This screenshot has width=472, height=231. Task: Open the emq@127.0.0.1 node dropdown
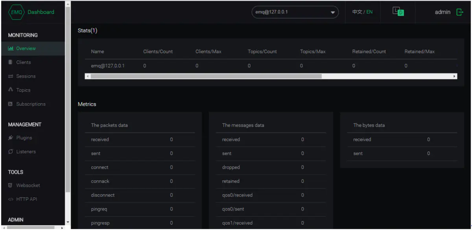(x=291, y=12)
